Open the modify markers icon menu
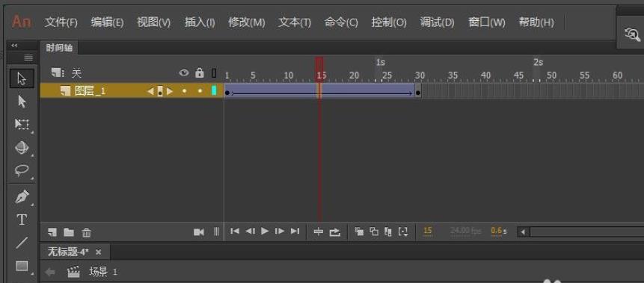The height and width of the screenshot is (283, 644). (x=403, y=231)
